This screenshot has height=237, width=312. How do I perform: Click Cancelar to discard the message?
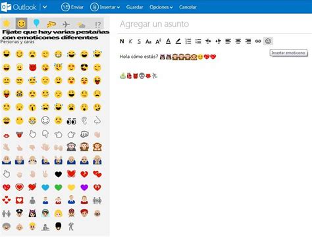188,7
